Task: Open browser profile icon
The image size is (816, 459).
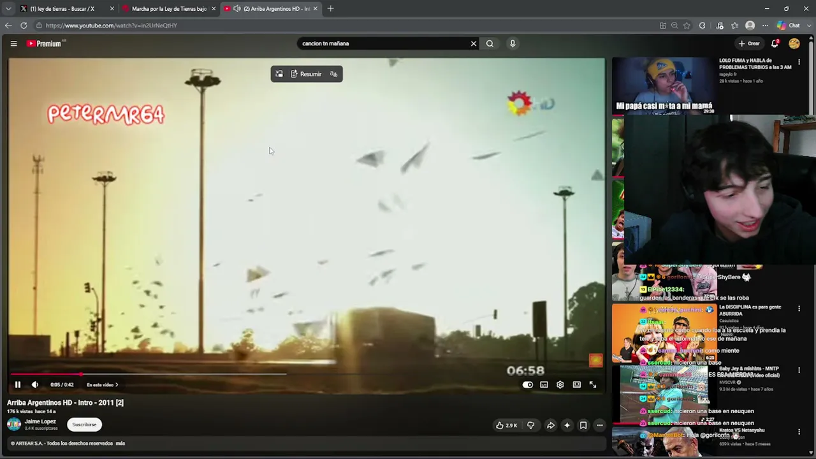Action: tap(750, 25)
